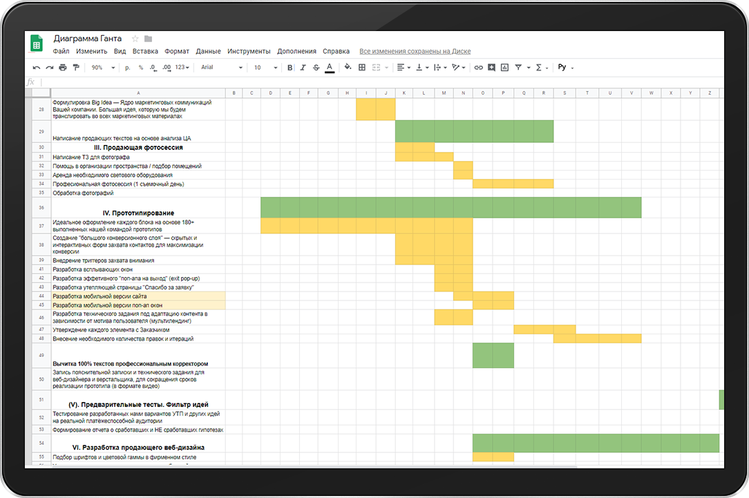Open the Файл menu
The image size is (749, 498).
click(x=61, y=52)
